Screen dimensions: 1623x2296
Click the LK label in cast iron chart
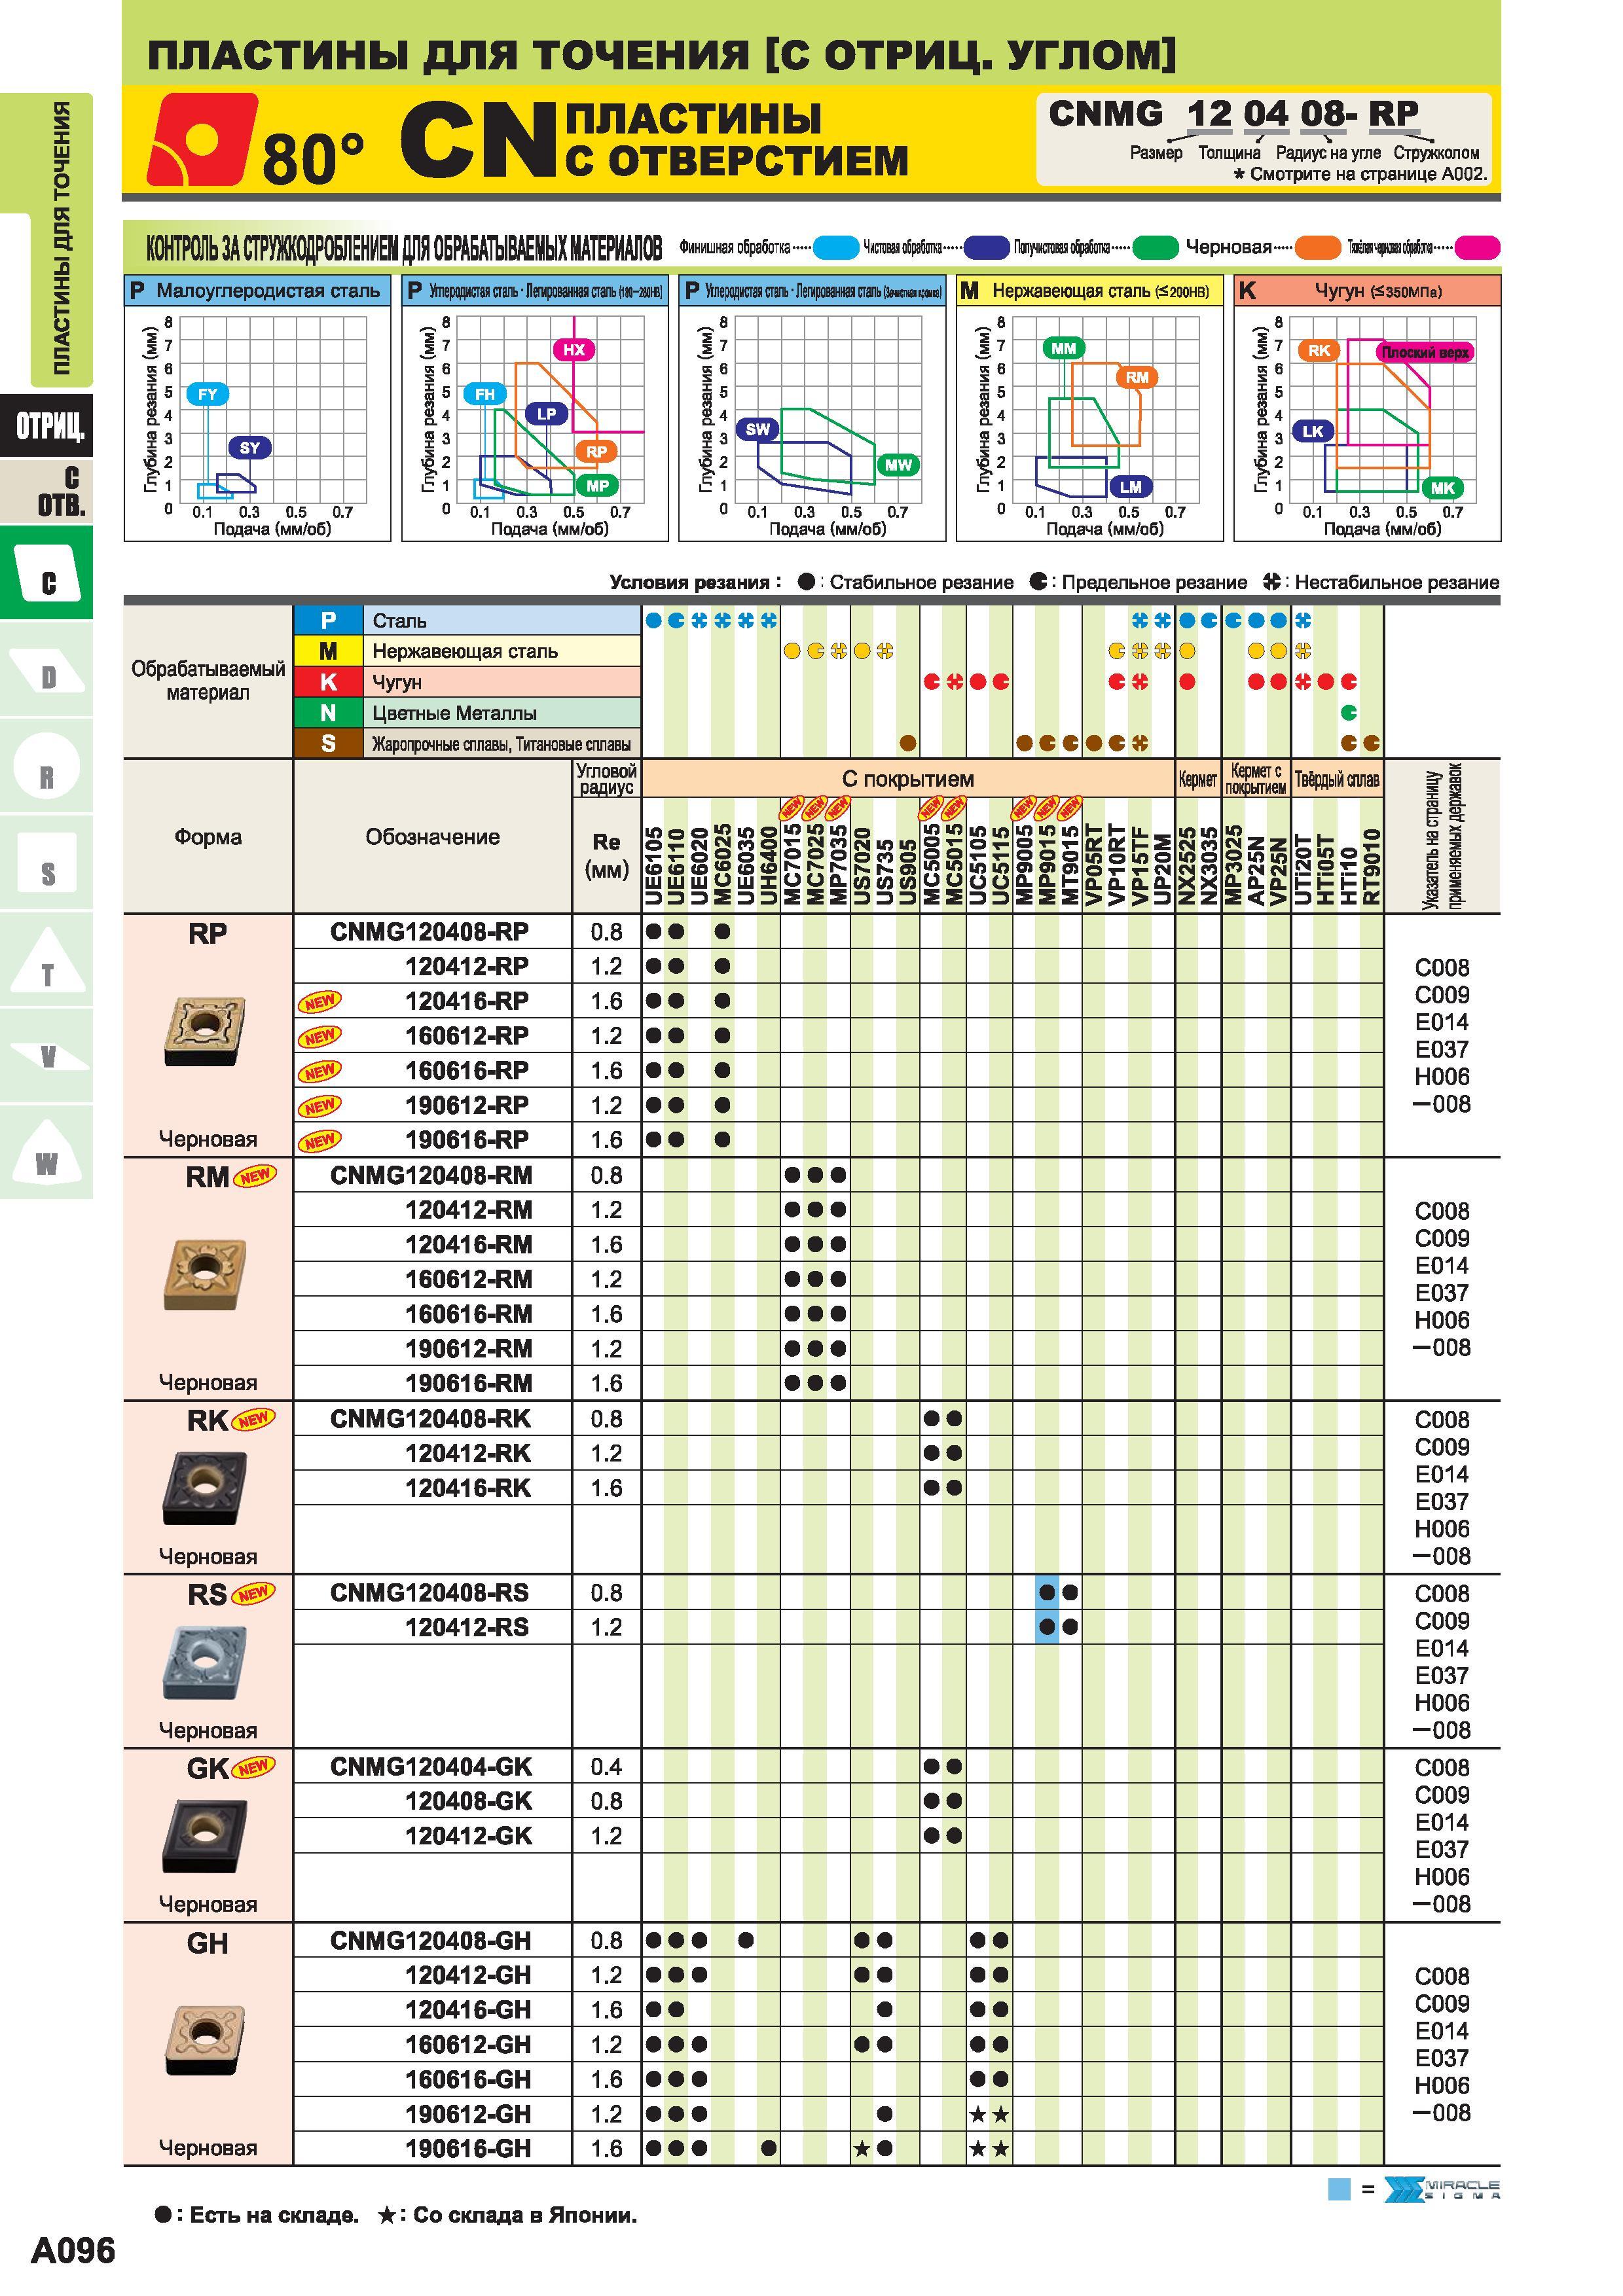[1313, 431]
